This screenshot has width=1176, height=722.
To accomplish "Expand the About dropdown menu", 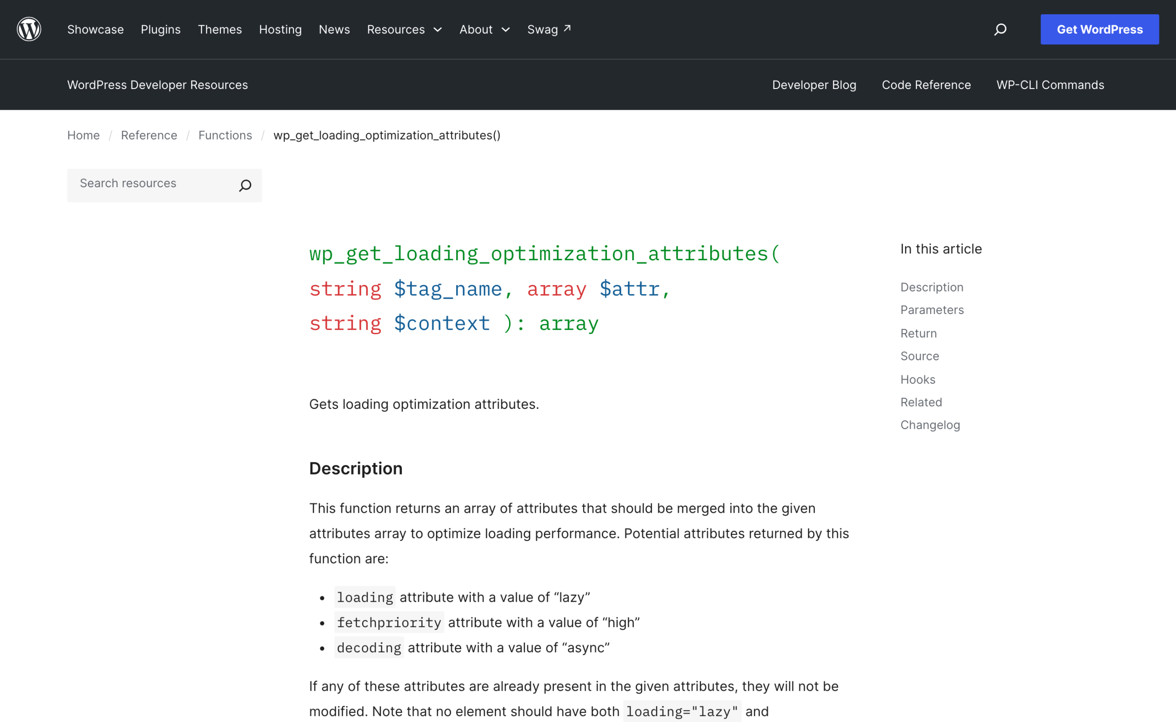I will pyautogui.click(x=485, y=30).
